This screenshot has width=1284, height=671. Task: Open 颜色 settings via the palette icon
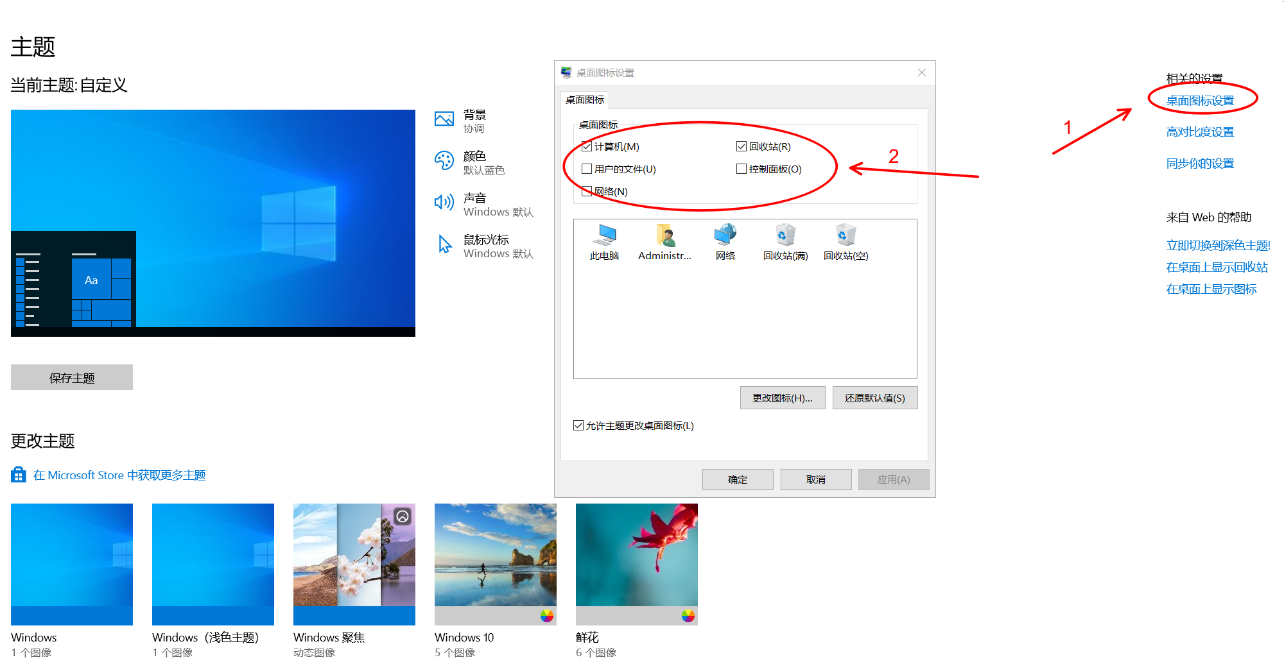click(x=444, y=160)
